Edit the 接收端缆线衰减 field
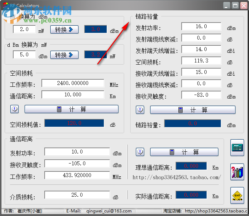The image size is (249, 216). (201, 84)
